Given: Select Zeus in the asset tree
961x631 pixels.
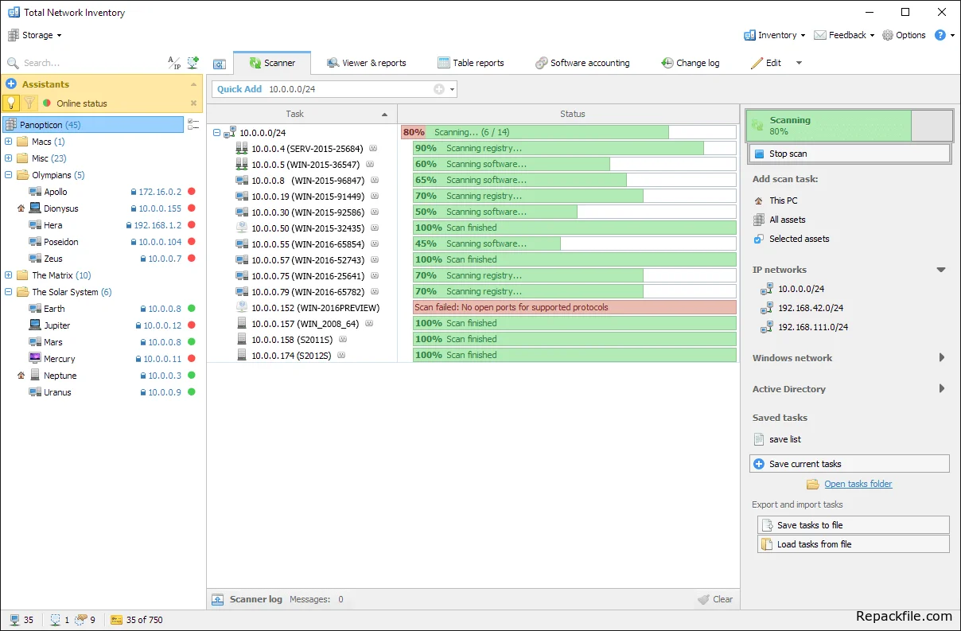Looking at the screenshot, I should tap(53, 259).
